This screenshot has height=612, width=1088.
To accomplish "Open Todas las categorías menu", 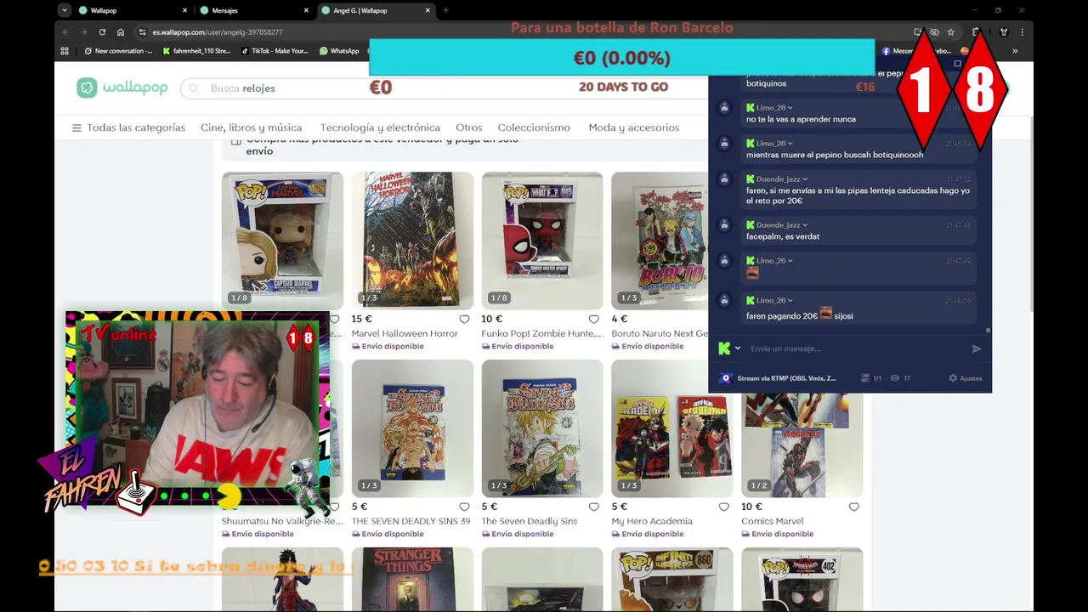I will [128, 127].
